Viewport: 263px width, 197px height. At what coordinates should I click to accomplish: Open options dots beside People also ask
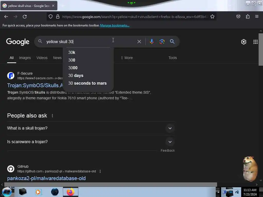[x=52, y=116]
